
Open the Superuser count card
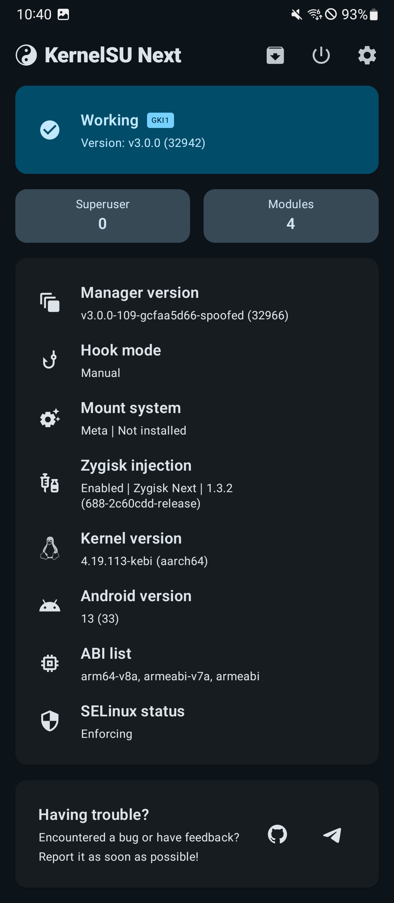(x=103, y=216)
